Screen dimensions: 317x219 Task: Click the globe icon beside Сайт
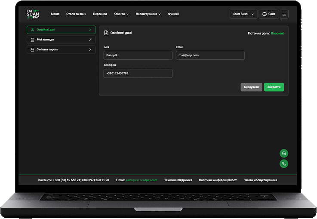pyautogui.click(x=265, y=14)
